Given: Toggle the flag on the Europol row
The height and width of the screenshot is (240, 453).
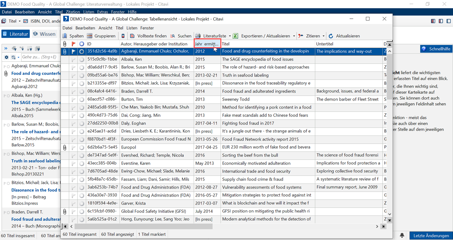Looking at the screenshot, I should coord(74,148).
